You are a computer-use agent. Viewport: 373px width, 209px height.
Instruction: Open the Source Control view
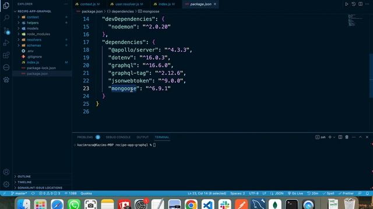tap(6, 30)
